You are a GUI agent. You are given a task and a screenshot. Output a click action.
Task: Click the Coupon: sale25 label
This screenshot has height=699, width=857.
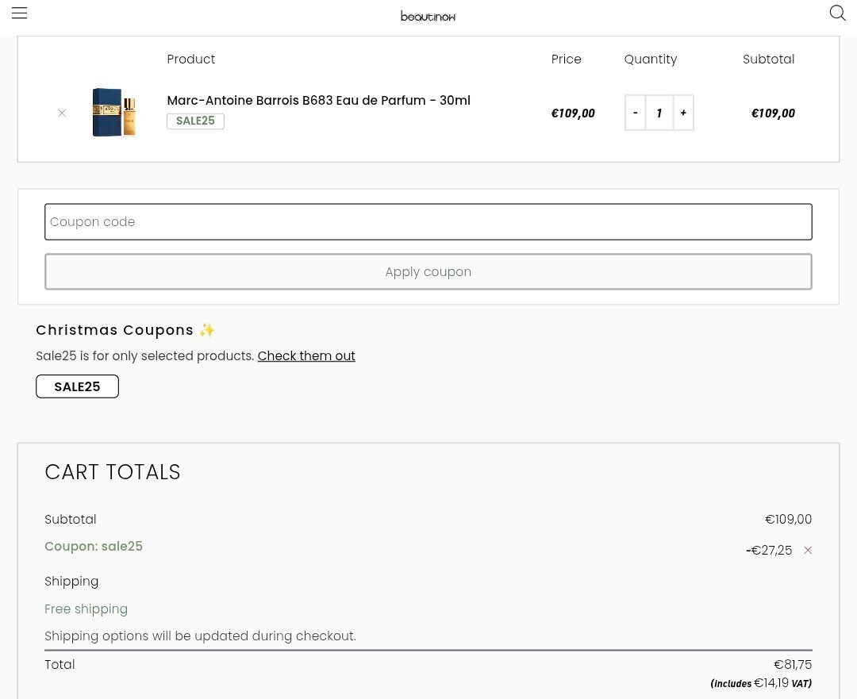click(94, 547)
